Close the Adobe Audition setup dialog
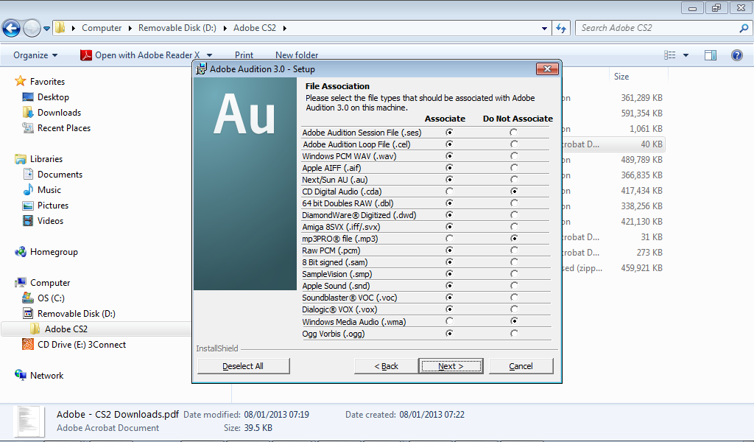Viewport: 754px width, 442px height. 547,69
